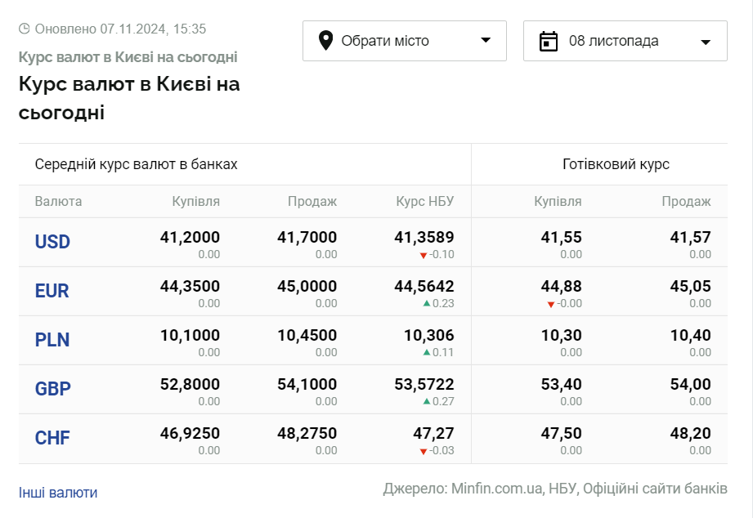Click USD buy rate 41,2000
The width and height of the screenshot is (753, 518).
[x=190, y=237]
